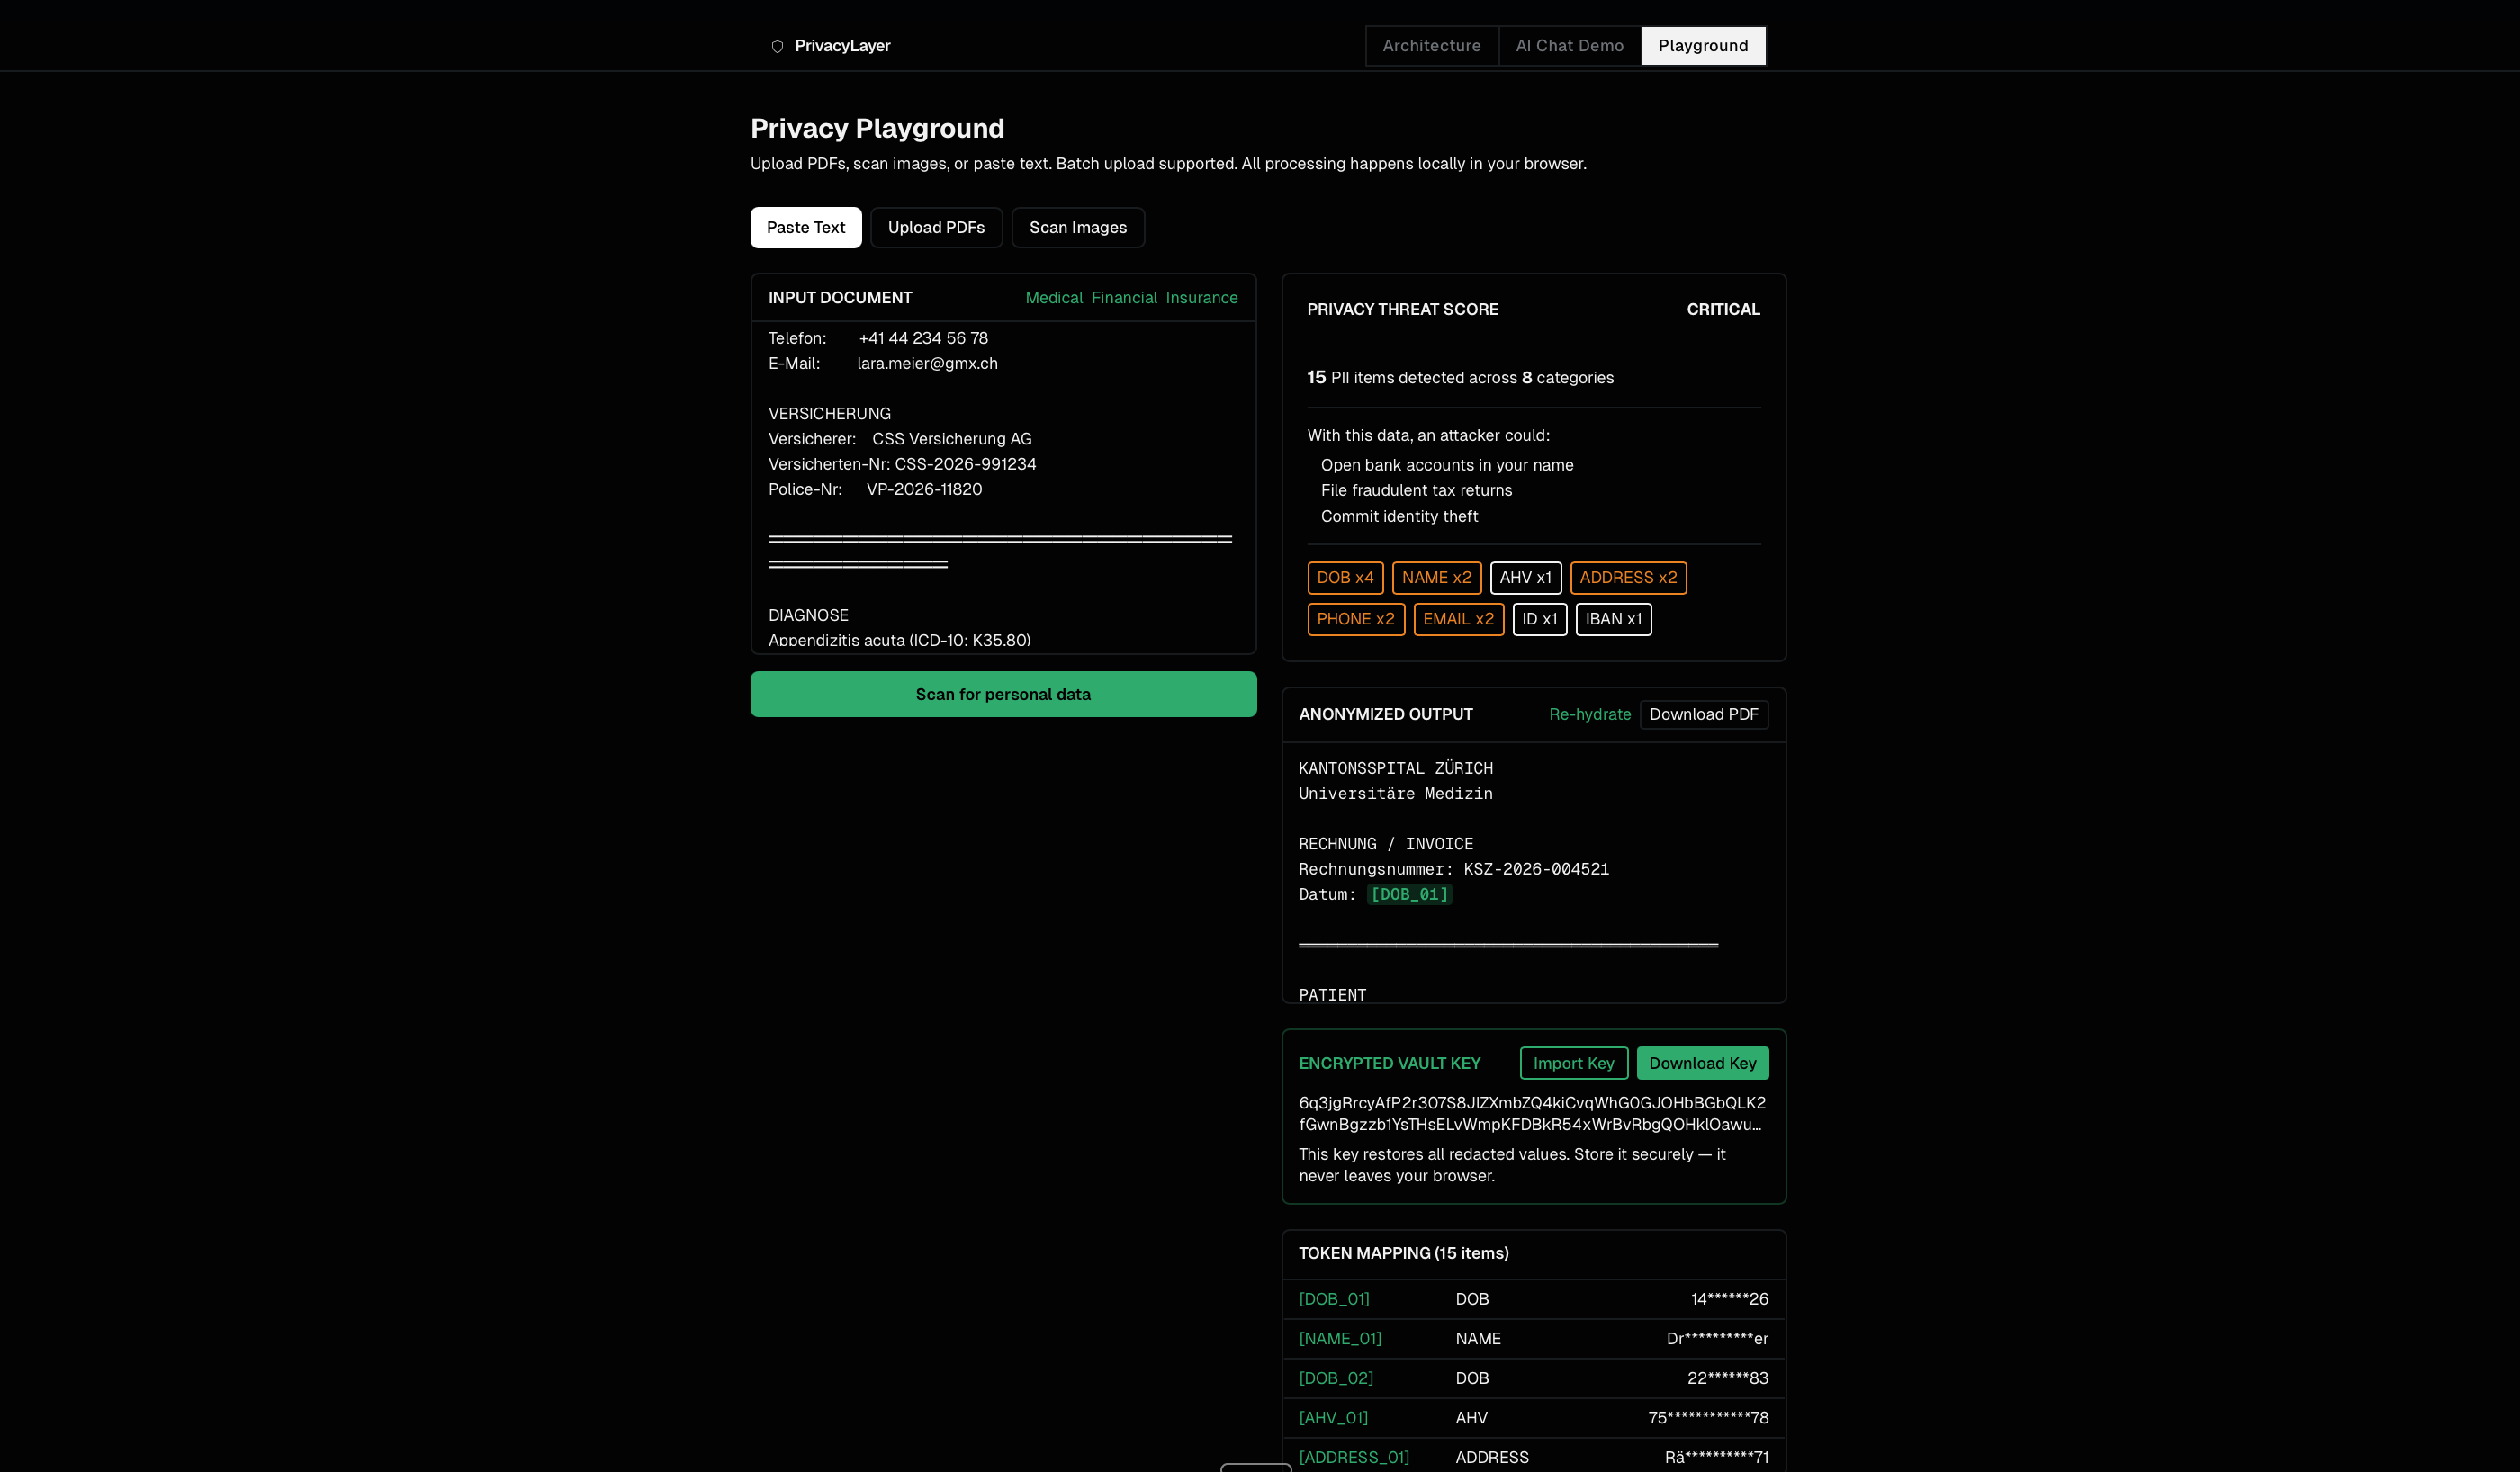Open the Architecture tab

click(1431, 46)
